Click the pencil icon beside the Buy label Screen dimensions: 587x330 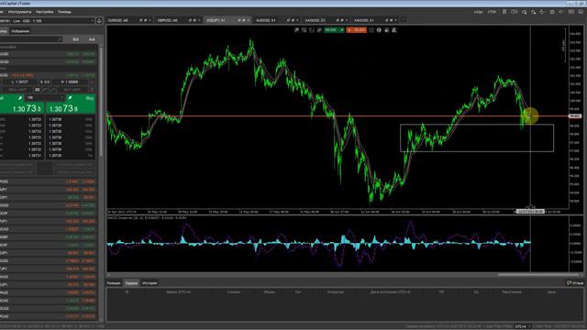[x=70, y=98]
